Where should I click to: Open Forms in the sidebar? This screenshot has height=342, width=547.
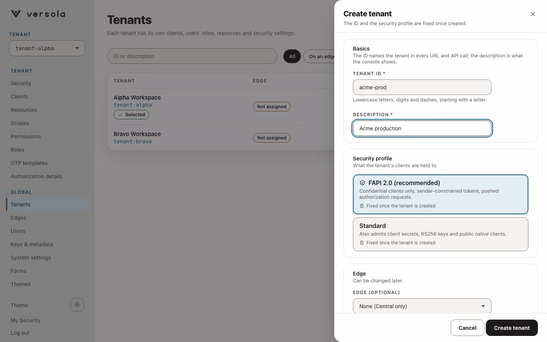tap(19, 271)
